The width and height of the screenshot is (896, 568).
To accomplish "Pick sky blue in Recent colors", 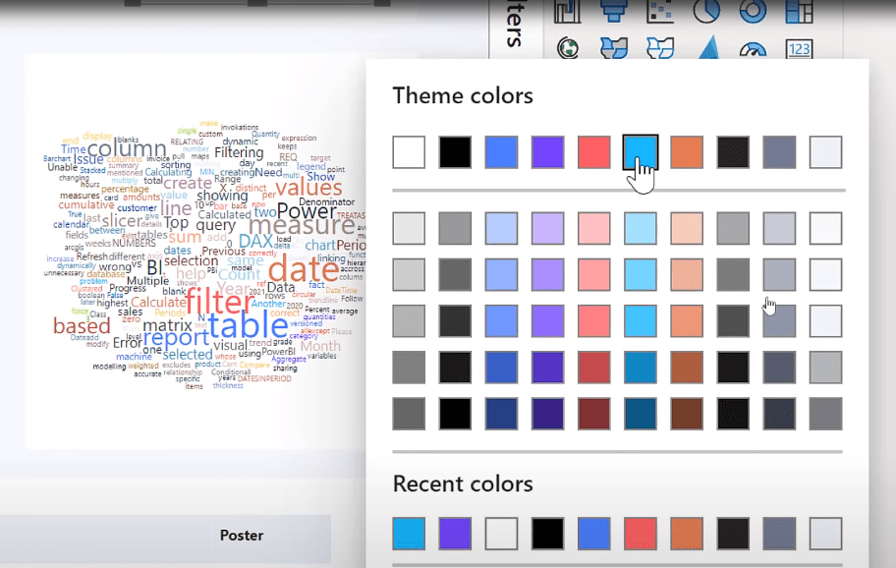I will [x=409, y=534].
